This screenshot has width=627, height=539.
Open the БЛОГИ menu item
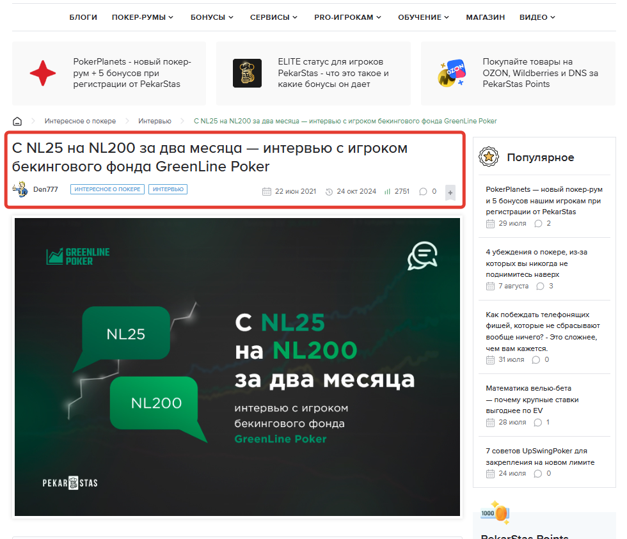point(83,17)
